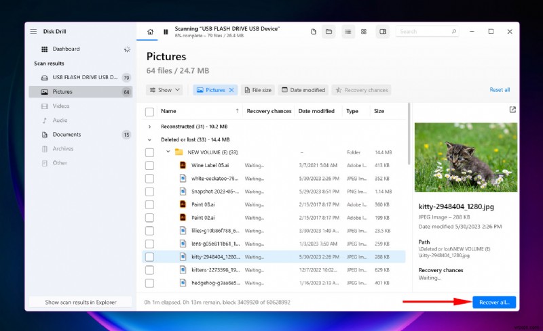
Task: Open the Date modified filter
Action: point(303,90)
